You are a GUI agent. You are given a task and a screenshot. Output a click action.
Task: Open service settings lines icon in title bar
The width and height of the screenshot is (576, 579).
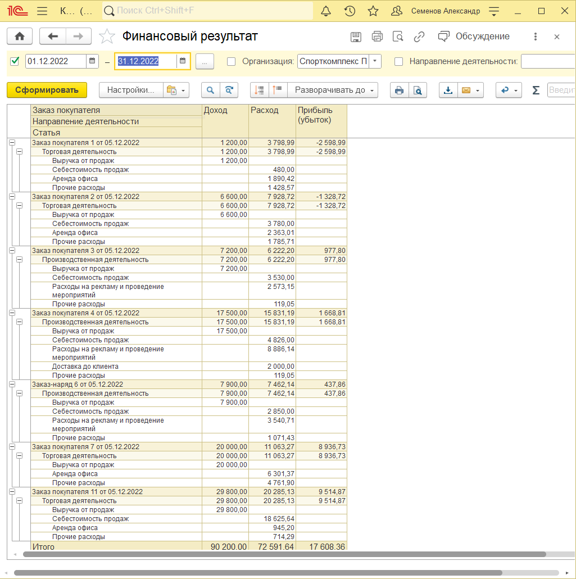coord(493,11)
